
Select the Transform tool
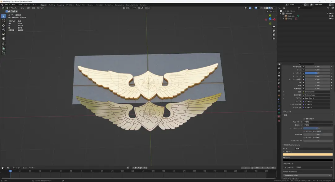tap(4, 39)
